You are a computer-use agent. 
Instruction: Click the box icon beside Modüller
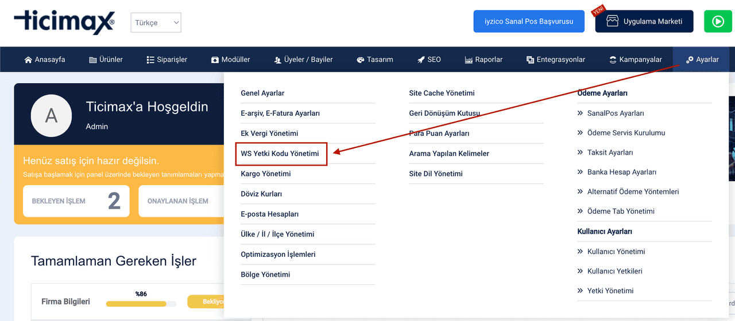click(x=215, y=60)
